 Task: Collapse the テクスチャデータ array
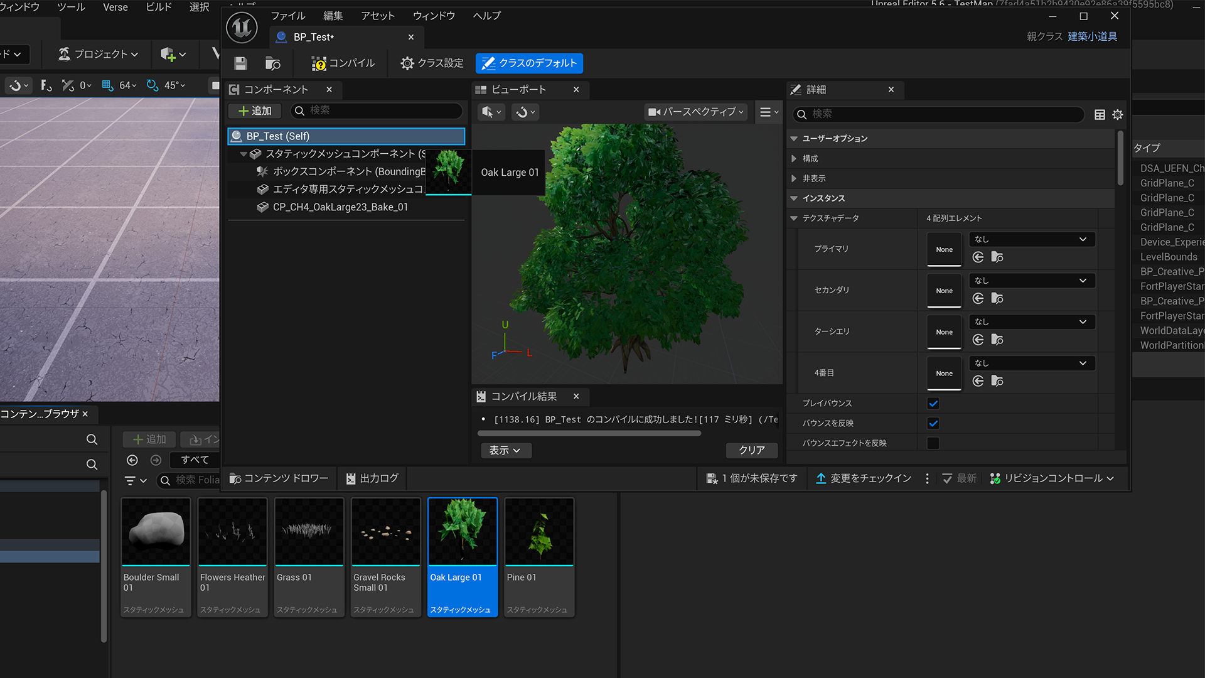[794, 218]
